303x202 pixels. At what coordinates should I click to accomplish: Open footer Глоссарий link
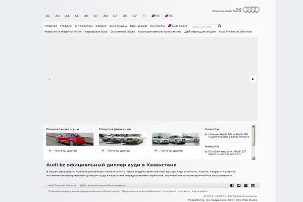170,191
